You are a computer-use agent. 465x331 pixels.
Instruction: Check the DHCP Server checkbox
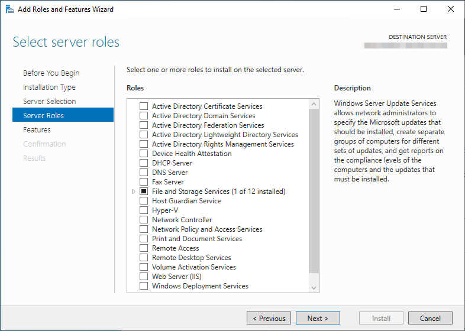(144, 163)
